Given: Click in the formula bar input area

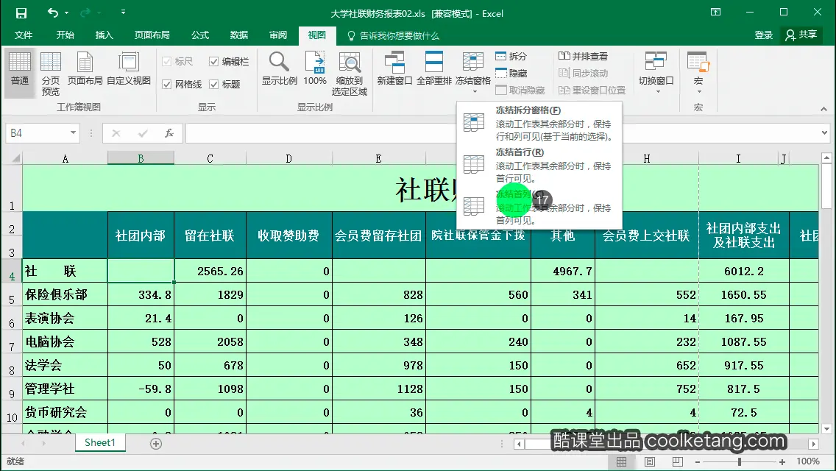Looking at the screenshot, I should tap(501, 132).
